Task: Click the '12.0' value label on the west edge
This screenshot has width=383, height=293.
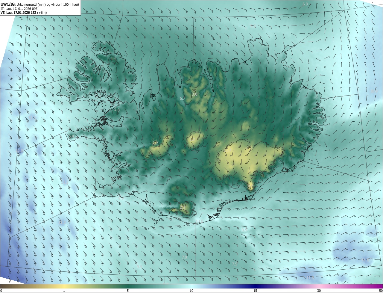Action: tap(20, 151)
